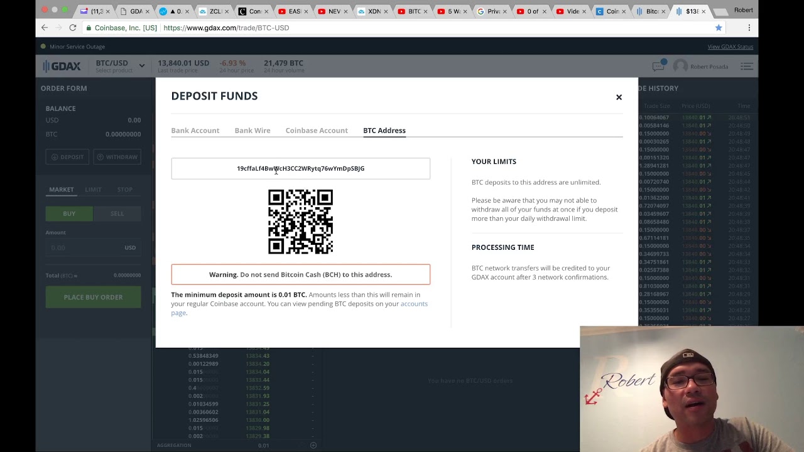This screenshot has height=452, width=804.
Task: Open the chat messages icon
Action: pos(658,65)
